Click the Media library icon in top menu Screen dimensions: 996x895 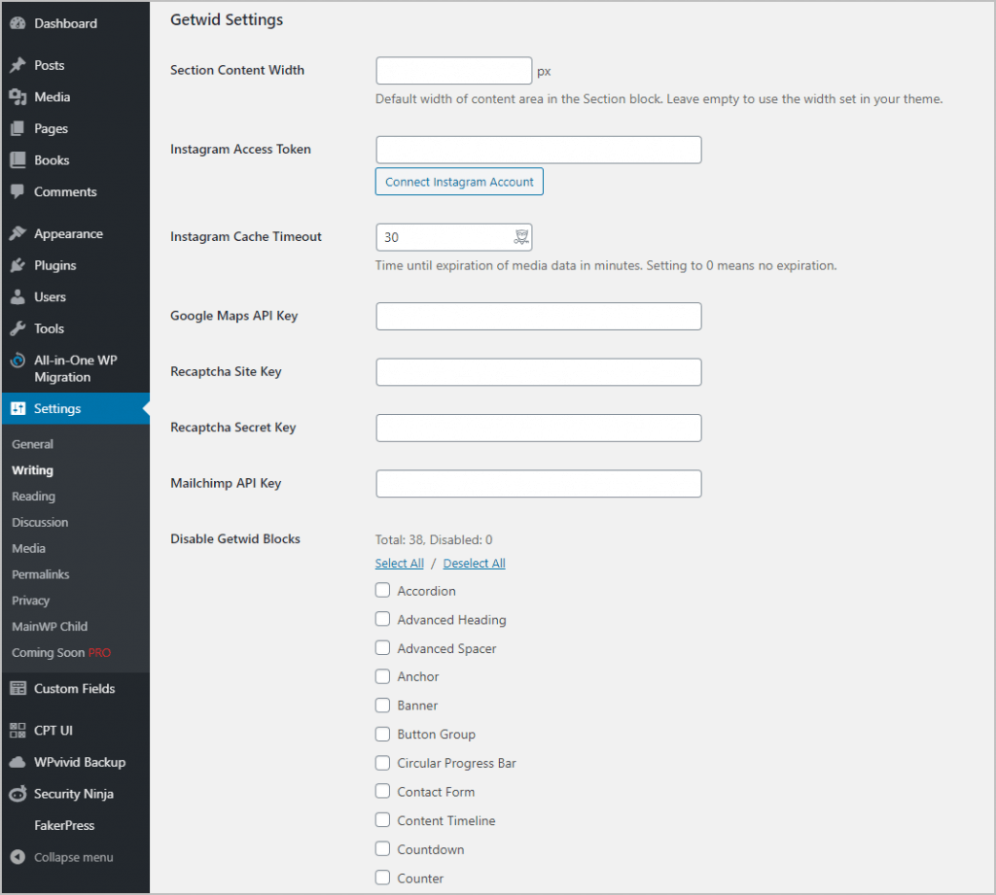click(x=18, y=97)
